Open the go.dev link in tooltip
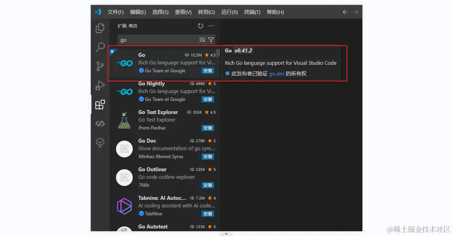 (277, 74)
